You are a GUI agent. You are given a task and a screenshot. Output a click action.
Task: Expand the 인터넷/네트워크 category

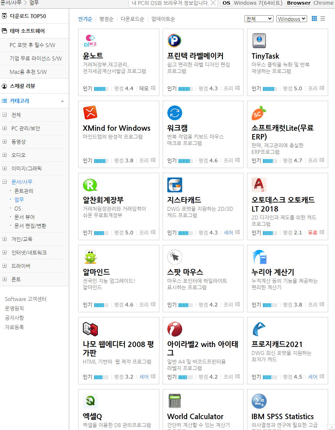tap(5, 252)
